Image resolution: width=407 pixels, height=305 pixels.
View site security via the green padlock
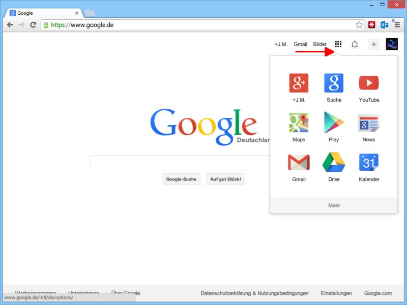tap(46, 25)
